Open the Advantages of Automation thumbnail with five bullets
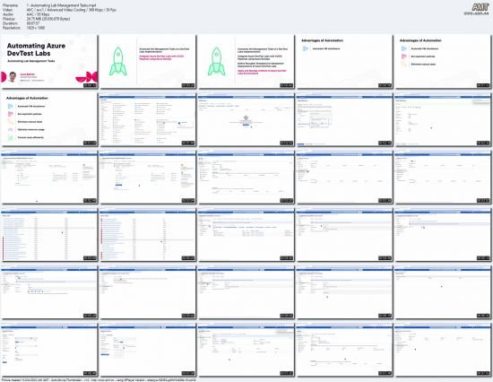This screenshot has width=493, height=382. click(49, 119)
